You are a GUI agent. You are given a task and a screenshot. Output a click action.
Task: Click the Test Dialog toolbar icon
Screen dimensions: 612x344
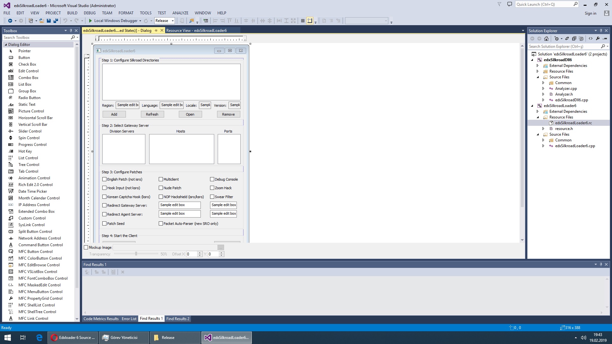(206, 21)
